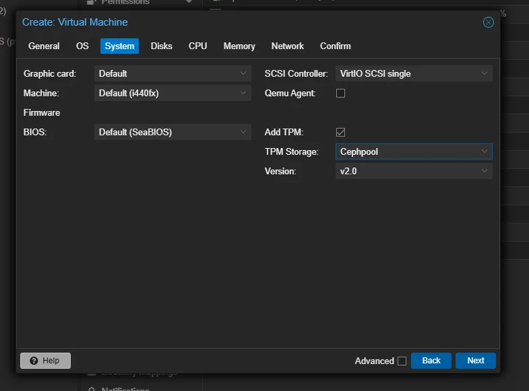Click the Next button
Viewport: 529px width, 391px height.
476,361
